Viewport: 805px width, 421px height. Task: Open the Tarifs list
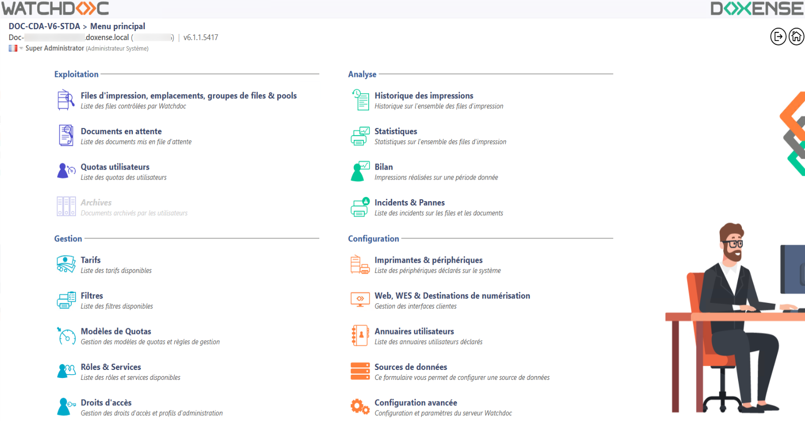point(90,260)
